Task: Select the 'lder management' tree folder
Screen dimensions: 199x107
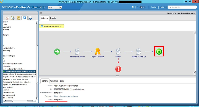Action: click(x=9, y=95)
